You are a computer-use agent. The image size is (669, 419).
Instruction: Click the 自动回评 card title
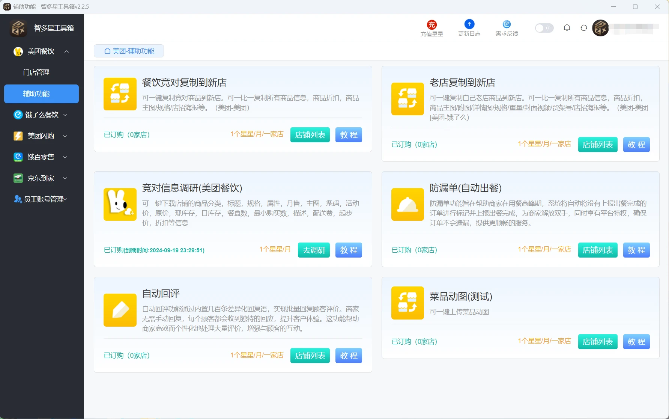tap(161, 294)
